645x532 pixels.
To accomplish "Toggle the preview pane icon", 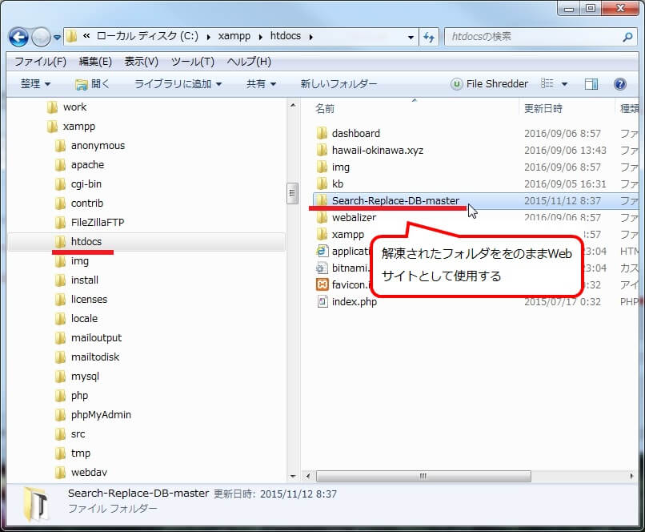I will pyautogui.click(x=591, y=84).
